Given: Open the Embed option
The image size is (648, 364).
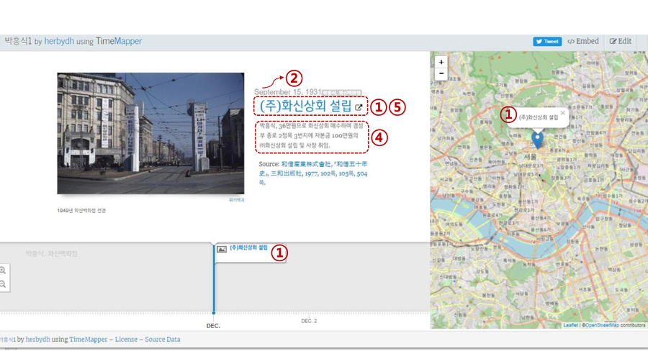Looking at the screenshot, I should pos(582,41).
